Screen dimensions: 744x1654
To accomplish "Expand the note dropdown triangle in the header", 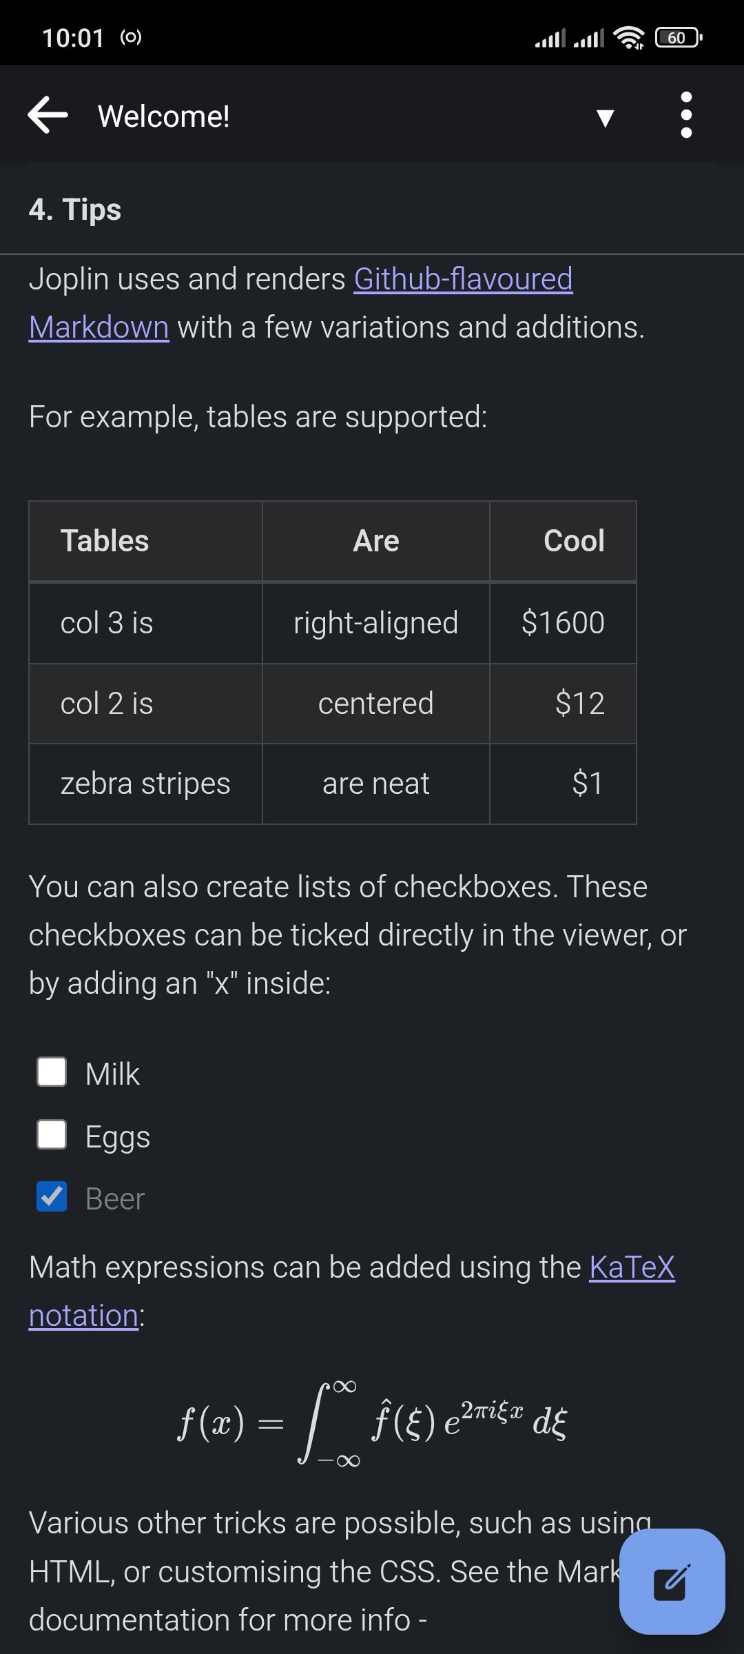I will pyautogui.click(x=605, y=118).
